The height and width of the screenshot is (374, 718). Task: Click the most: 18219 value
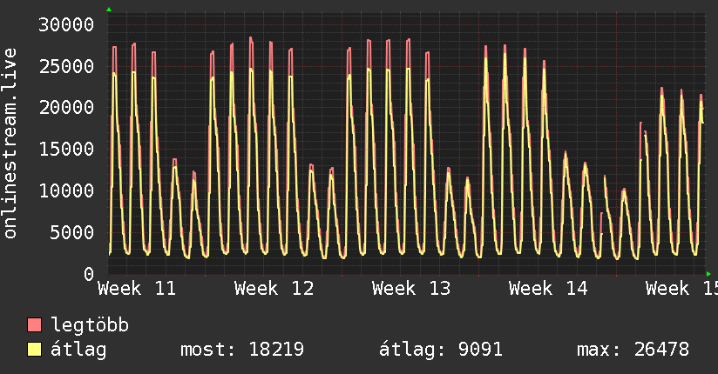241,350
